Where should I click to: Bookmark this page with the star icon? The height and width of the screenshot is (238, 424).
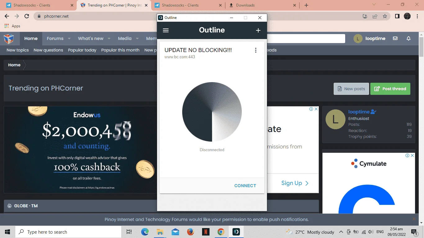point(385,16)
